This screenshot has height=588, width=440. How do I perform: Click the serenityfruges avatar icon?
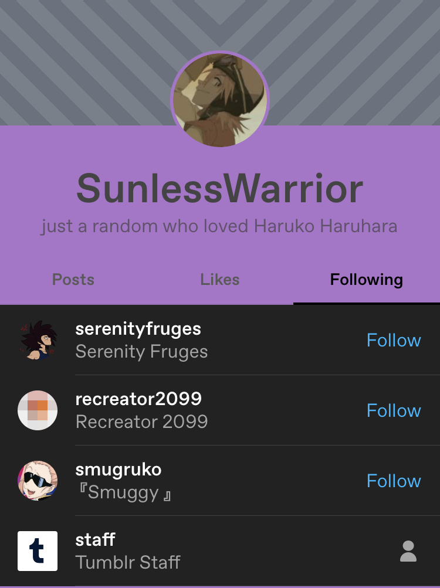pos(38,340)
